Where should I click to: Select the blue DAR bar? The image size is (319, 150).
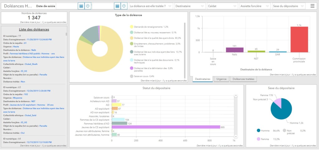point(278,52)
